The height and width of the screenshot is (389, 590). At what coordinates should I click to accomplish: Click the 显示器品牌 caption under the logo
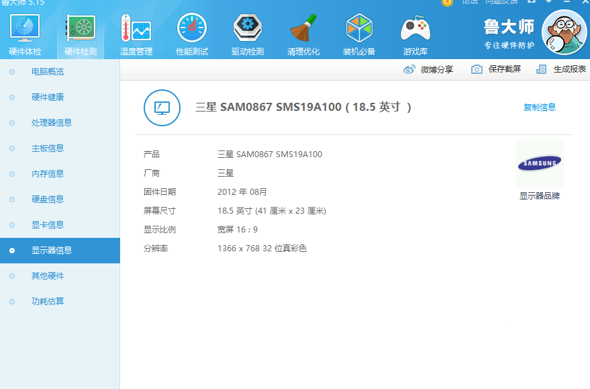[x=540, y=196]
